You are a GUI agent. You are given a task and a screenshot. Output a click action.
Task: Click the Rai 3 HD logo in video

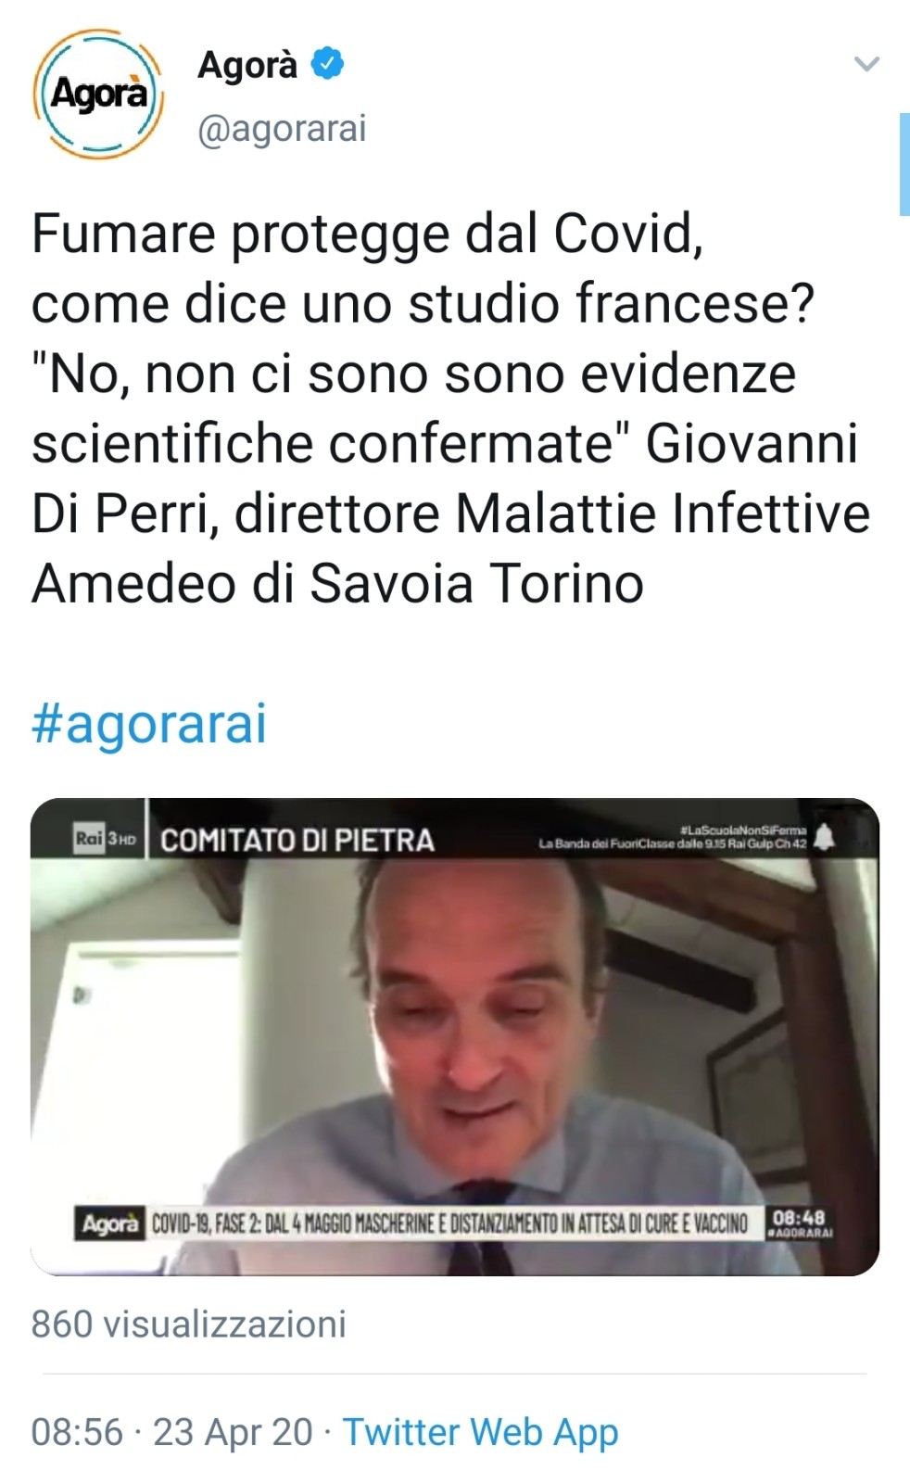(x=106, y=838)
